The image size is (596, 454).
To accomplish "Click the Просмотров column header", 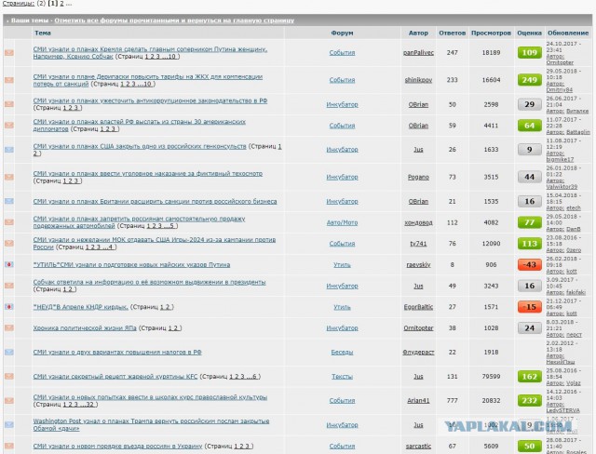I will tap(491, 33).
